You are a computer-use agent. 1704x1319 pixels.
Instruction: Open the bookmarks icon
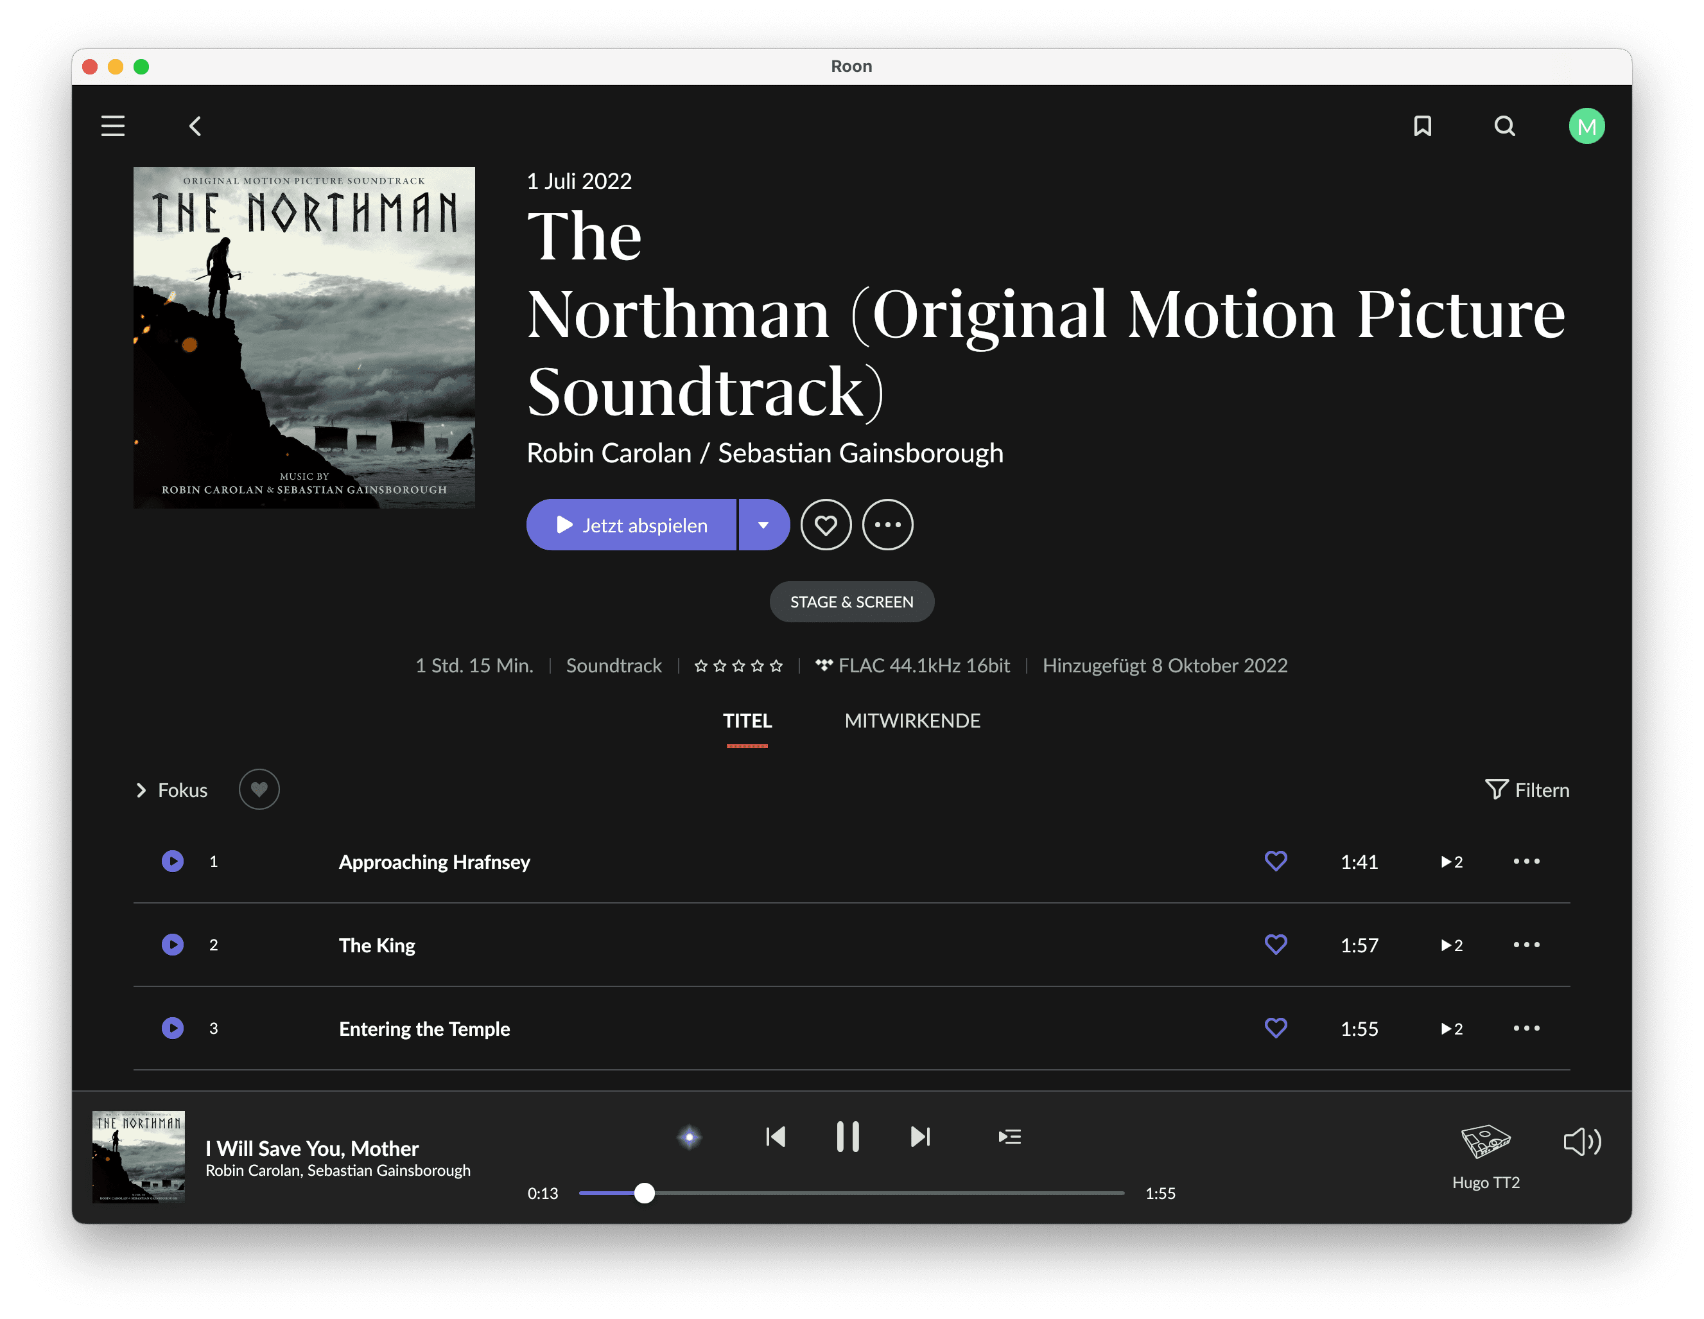1422,126
